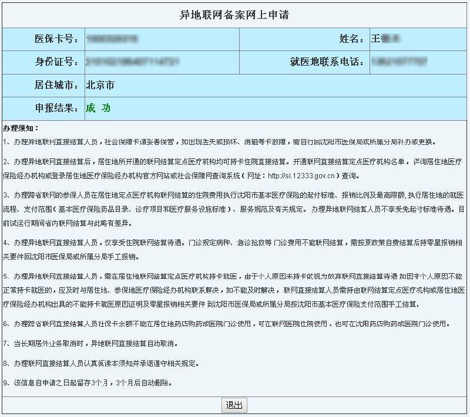Click the 办理须知 heading
Image resolution: width=470 pixels, height=417 pixels.
[21, 128]
